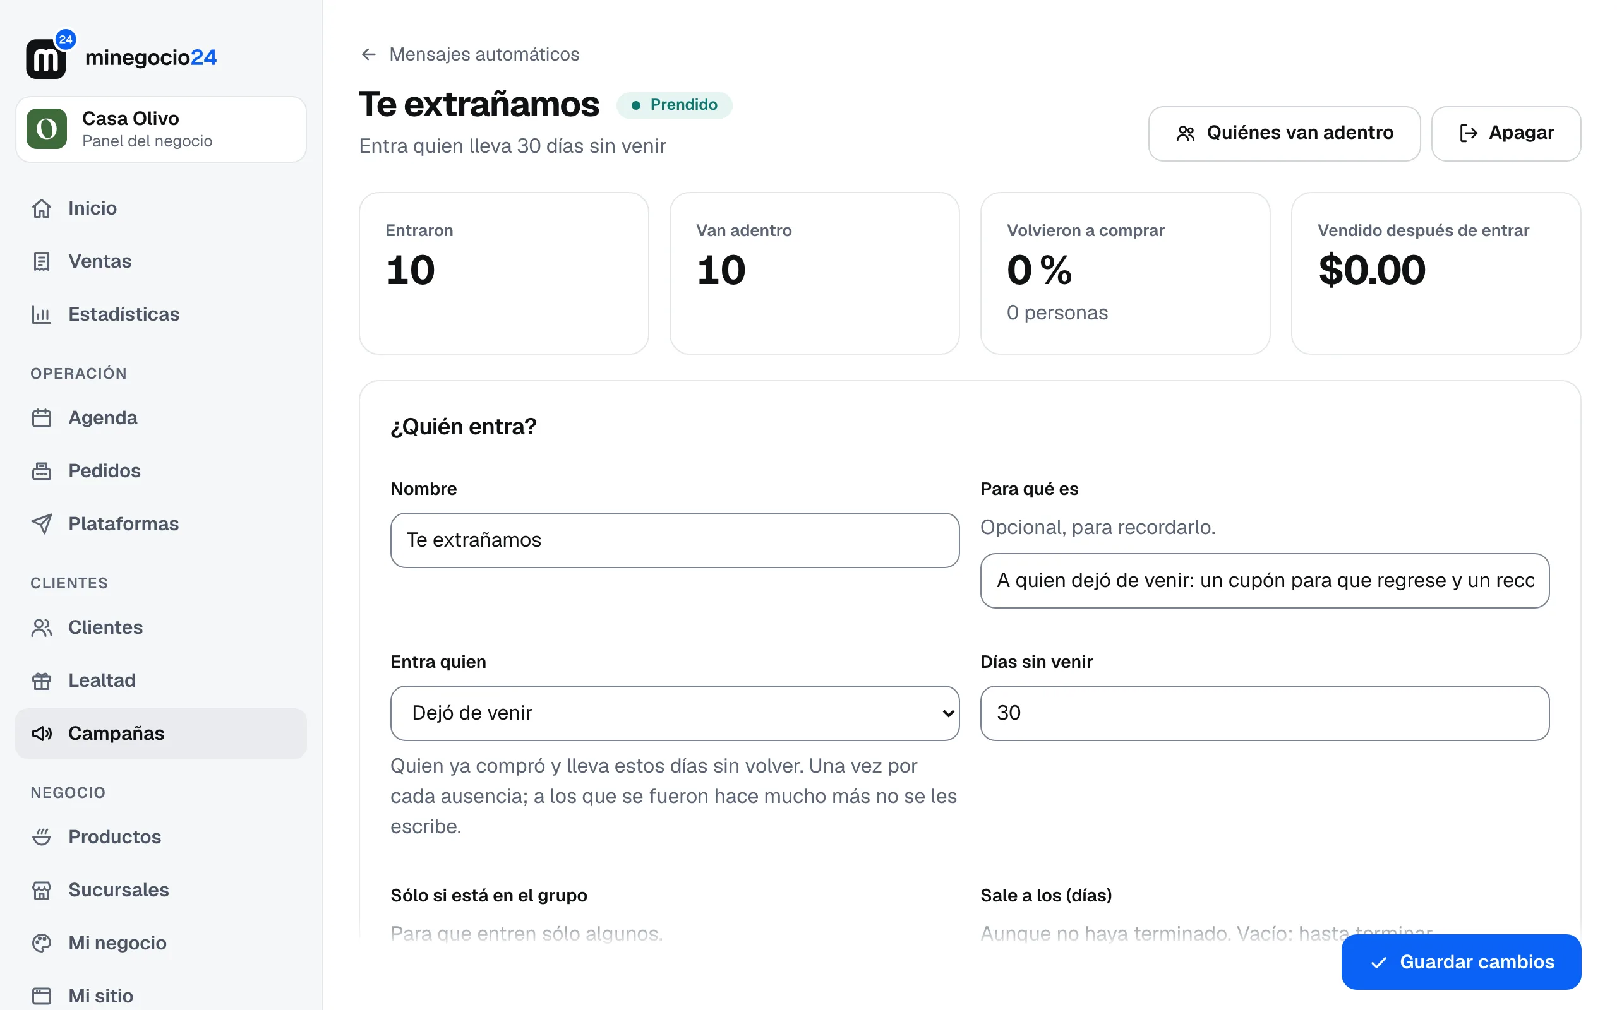Navigate to the Clientes page
Image resolution: width=1617 pixels, height=1010 pixels.
(161, 628)
